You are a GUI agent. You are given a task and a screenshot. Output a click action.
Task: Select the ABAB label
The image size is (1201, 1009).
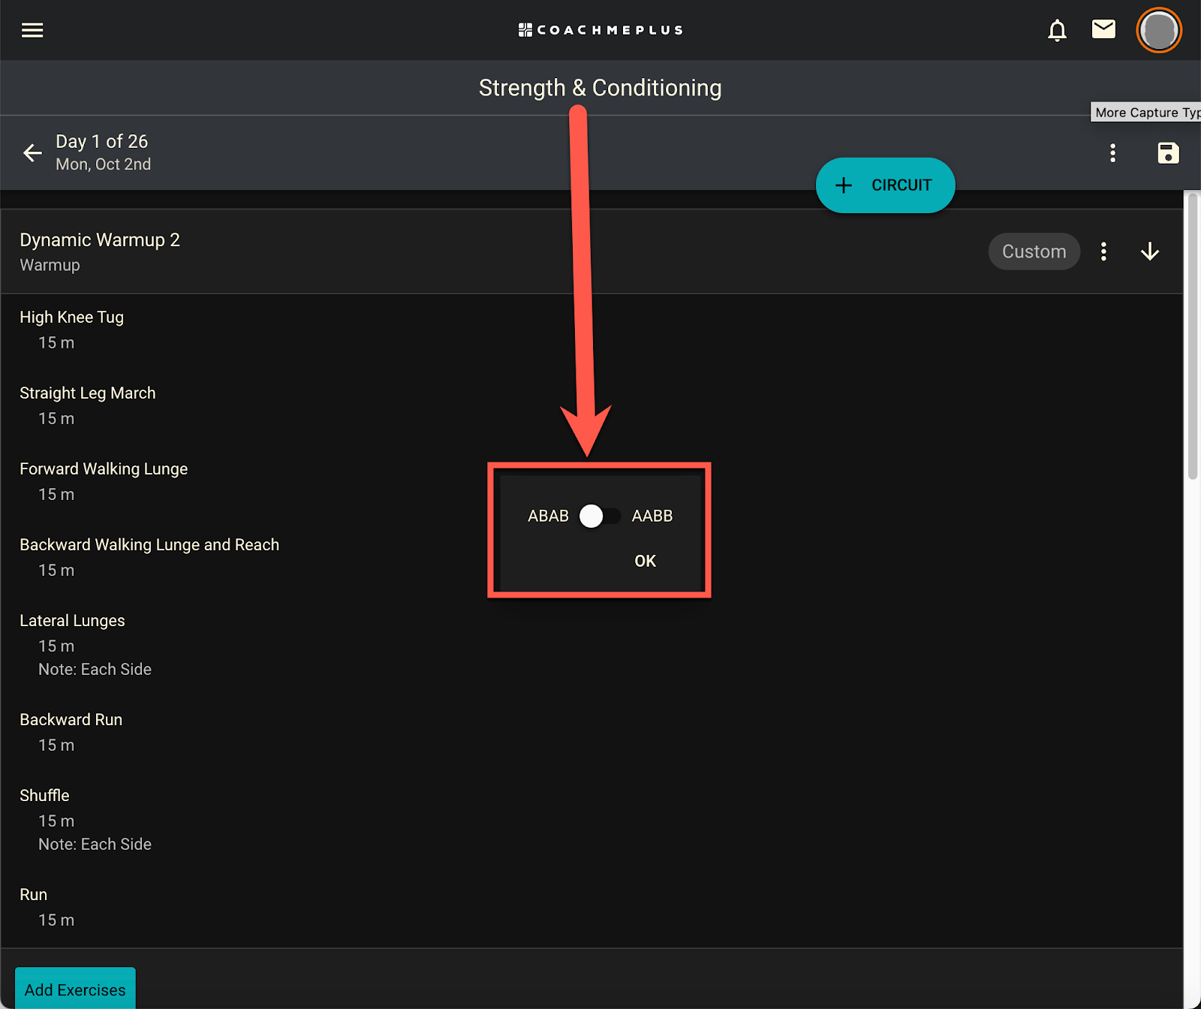pos(548,516)
